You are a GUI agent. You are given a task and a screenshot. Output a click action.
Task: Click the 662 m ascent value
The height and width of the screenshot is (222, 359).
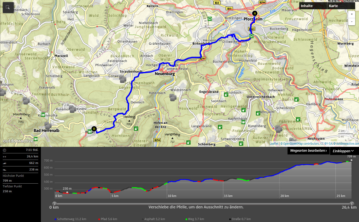(x=34, y=163)
